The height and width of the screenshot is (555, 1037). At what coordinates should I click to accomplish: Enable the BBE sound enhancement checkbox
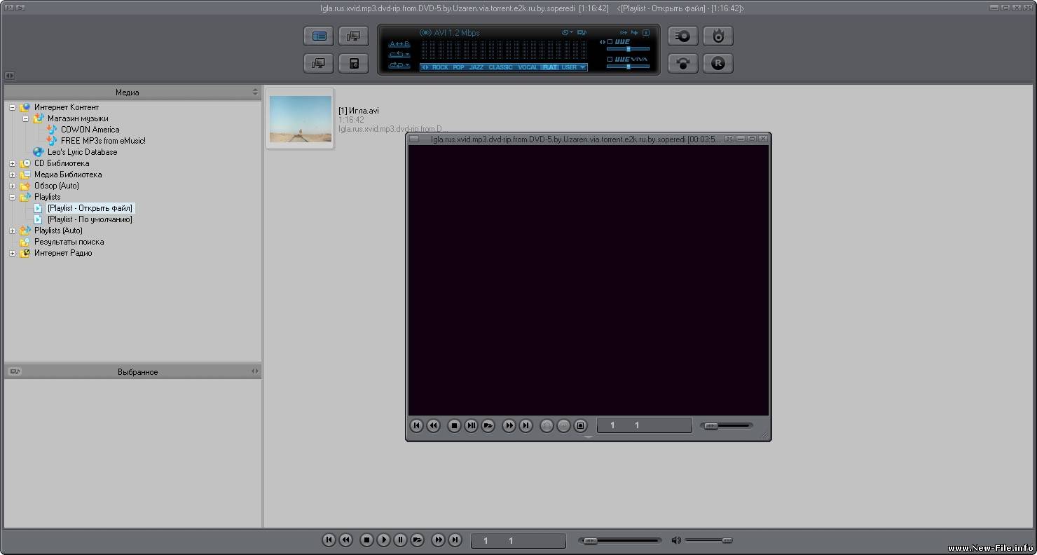click(609, 41)
